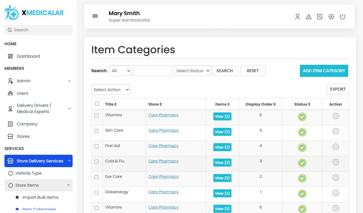Toggle the green status on Diabetology row
Image resolution: width=363 pixels, height=213 pixels.
(302, 193)
